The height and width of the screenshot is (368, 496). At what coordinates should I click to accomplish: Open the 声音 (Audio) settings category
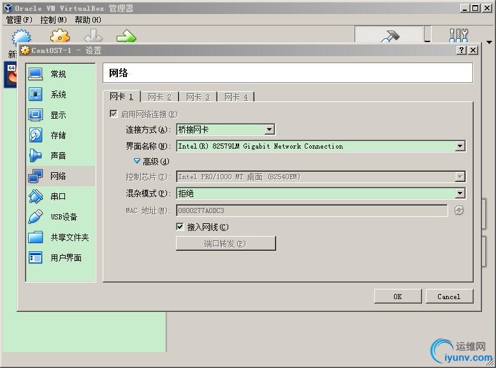pyautogui.click(x=61, y=156)
